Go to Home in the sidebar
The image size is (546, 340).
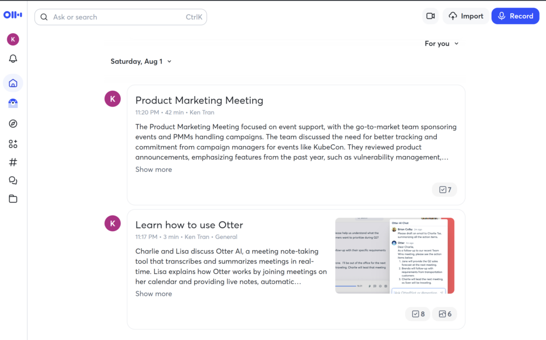(13, 83)
